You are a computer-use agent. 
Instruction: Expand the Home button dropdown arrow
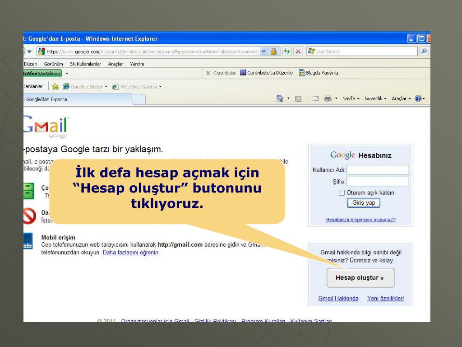pyautogui.click(x=288, y=98)
